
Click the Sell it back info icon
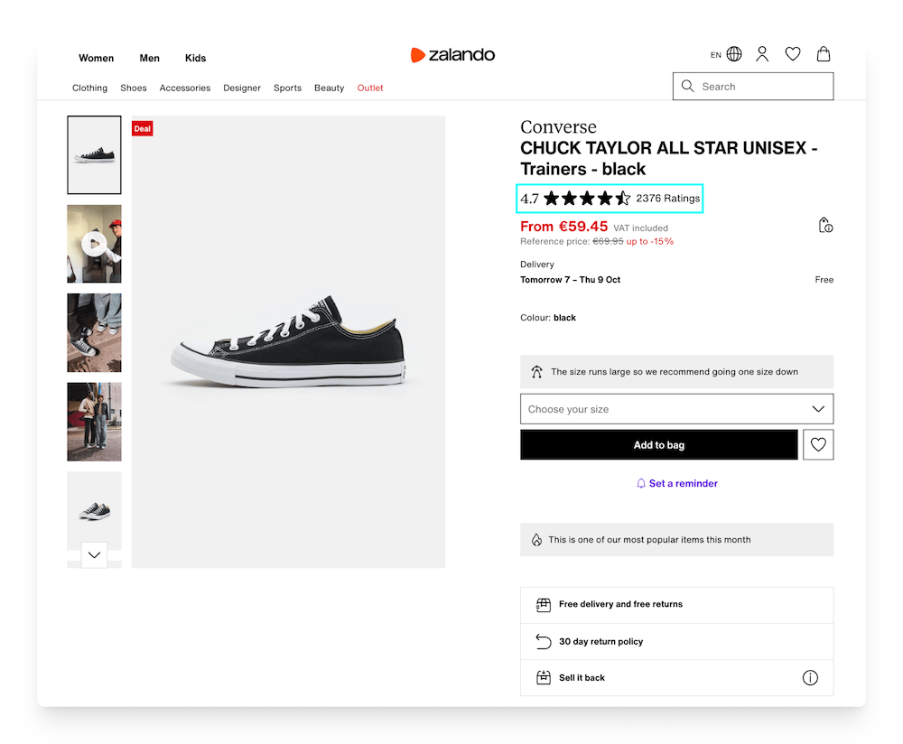click(x=810, y=678)
